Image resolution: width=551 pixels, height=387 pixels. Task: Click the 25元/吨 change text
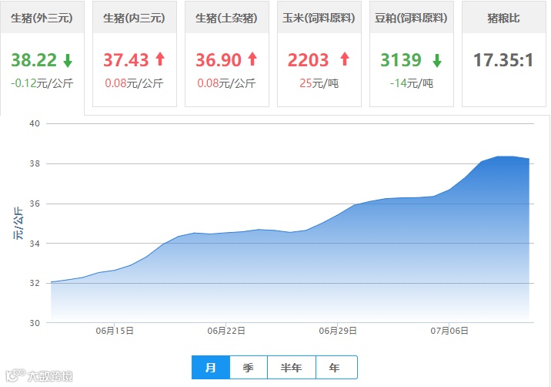(319, 83)
